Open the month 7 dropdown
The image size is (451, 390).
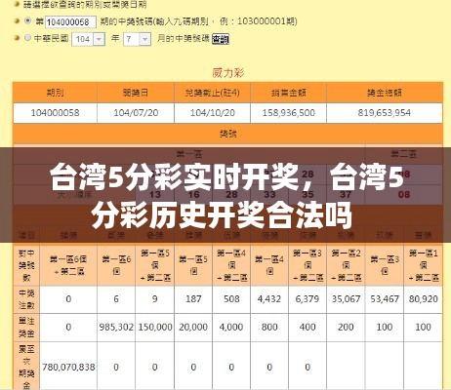pyautogui.click(x=137, y=39)
